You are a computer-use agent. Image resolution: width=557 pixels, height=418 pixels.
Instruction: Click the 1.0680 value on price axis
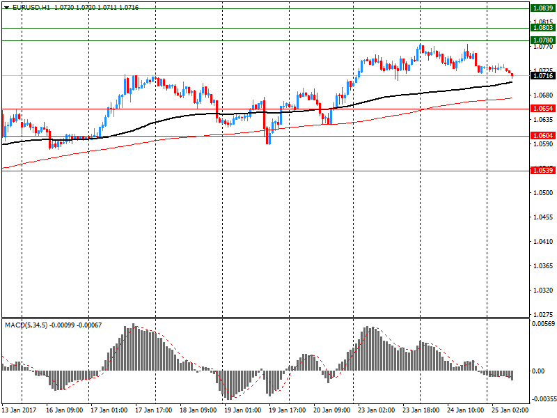pos(543,95)
